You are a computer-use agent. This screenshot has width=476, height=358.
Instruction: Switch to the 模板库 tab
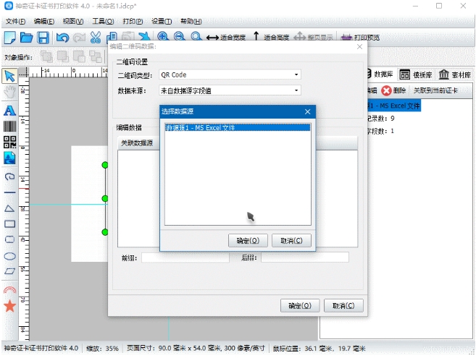click(x=416, y=74)
